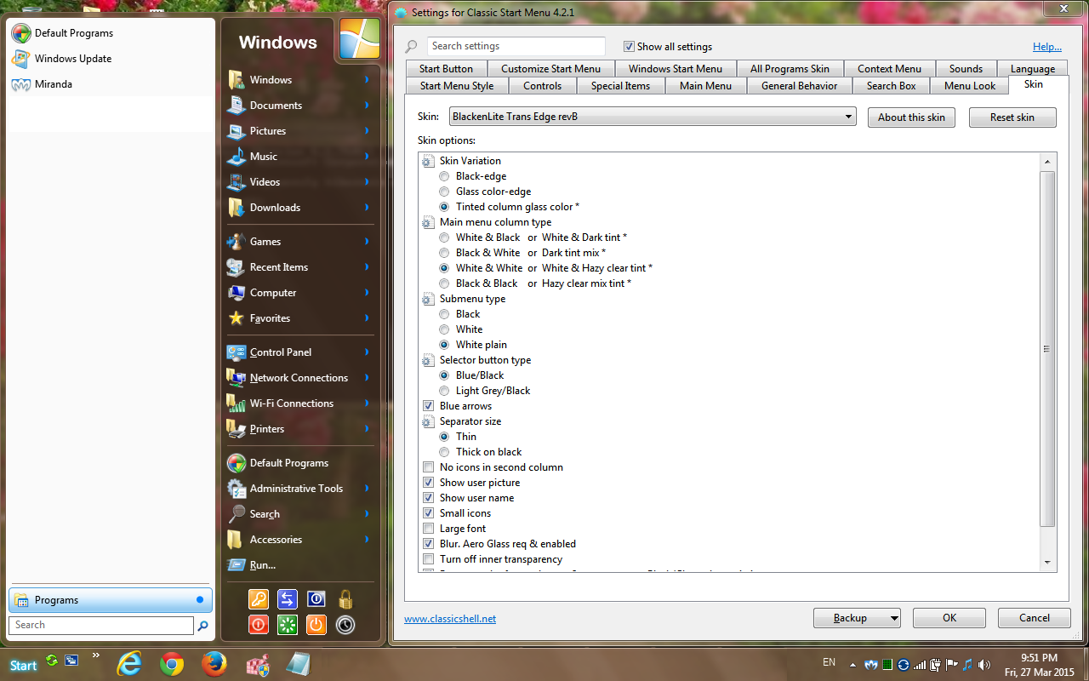The height and width of the screenshot is (681, 1089).
Task: Switch to the Customize Start Menu tab
Action: tap(550, 69)
